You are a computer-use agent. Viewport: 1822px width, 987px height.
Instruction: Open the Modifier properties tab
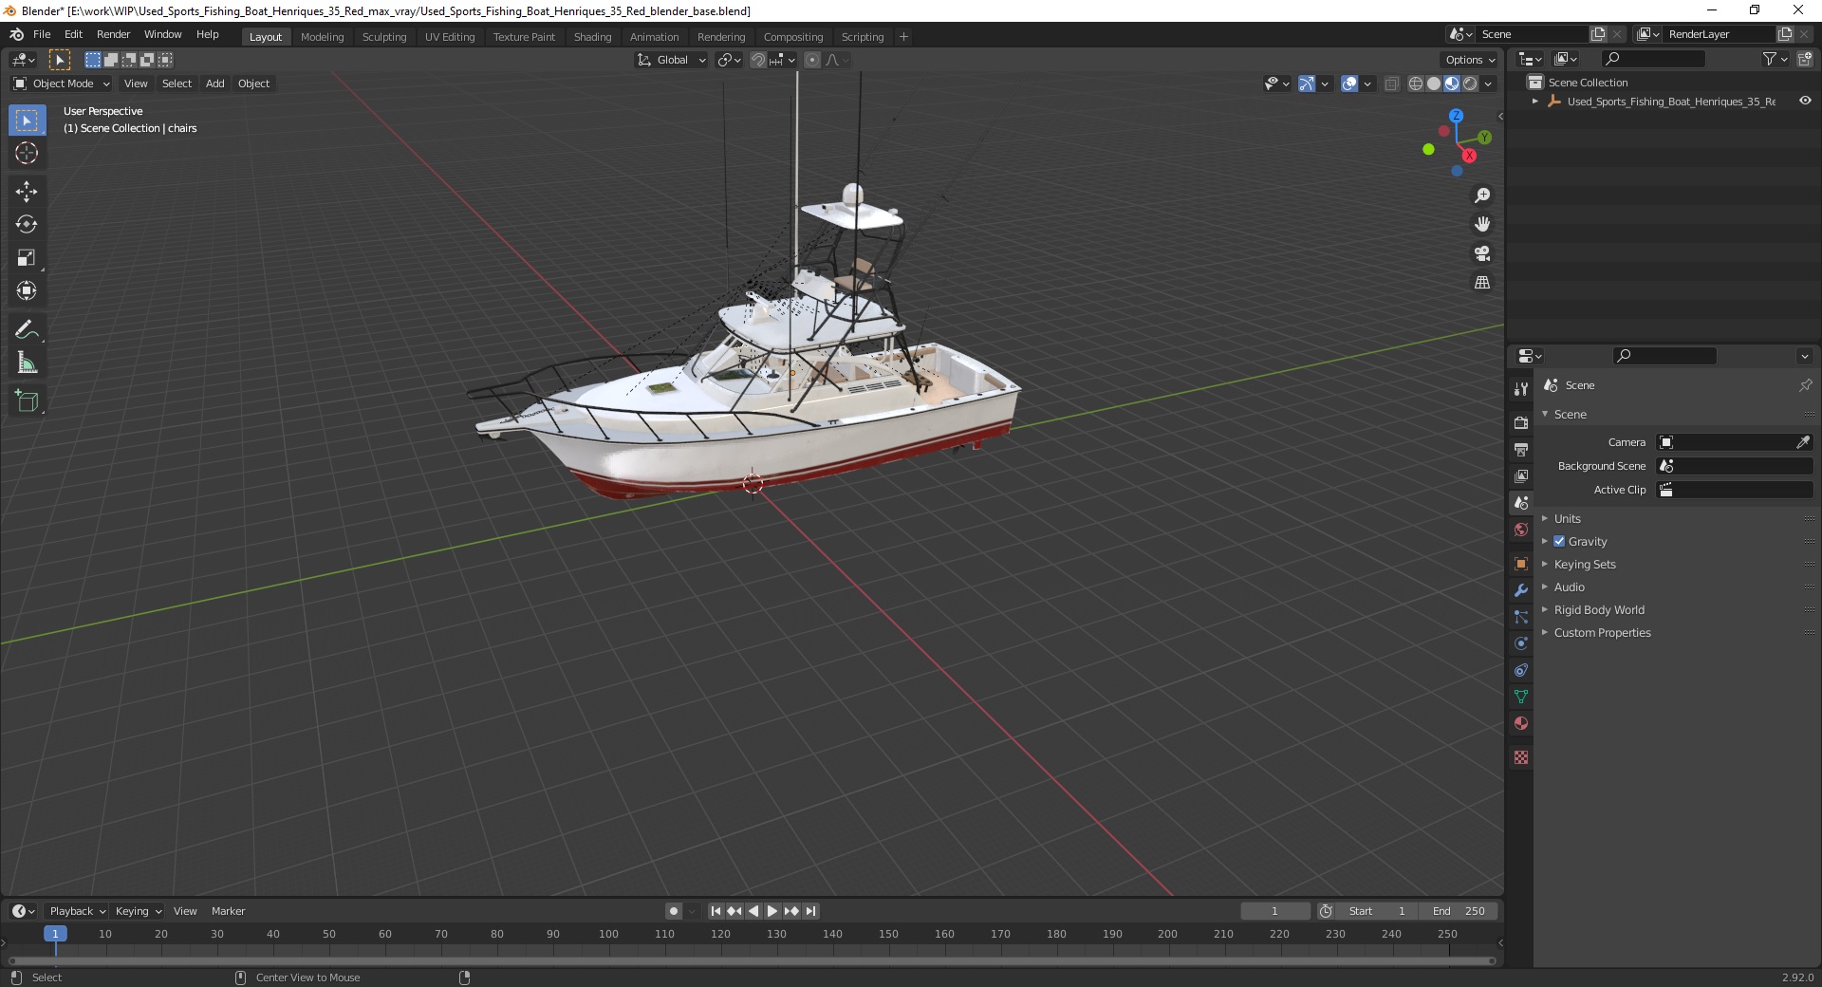(x=1521, y=590)
